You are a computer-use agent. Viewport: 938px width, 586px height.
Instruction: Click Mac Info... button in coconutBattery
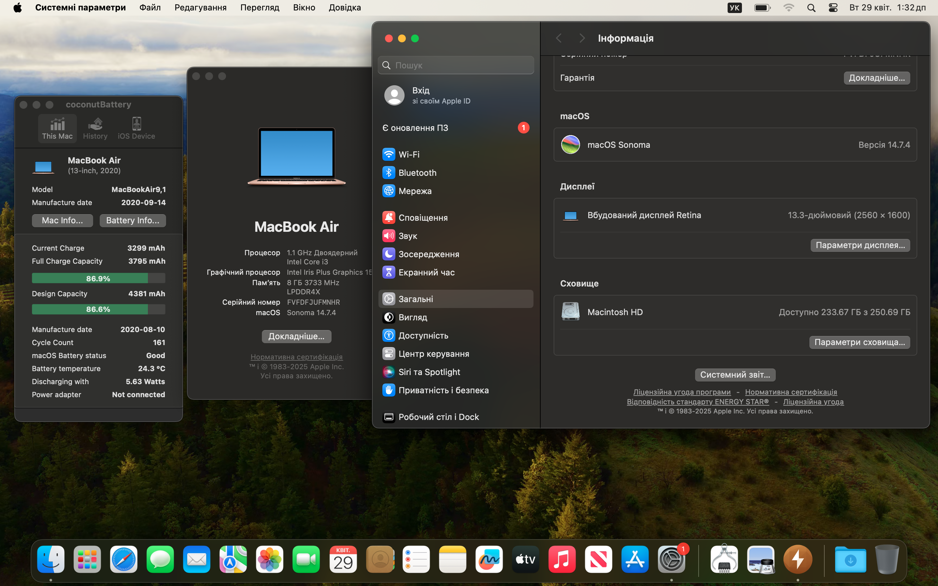pos(63,220)
